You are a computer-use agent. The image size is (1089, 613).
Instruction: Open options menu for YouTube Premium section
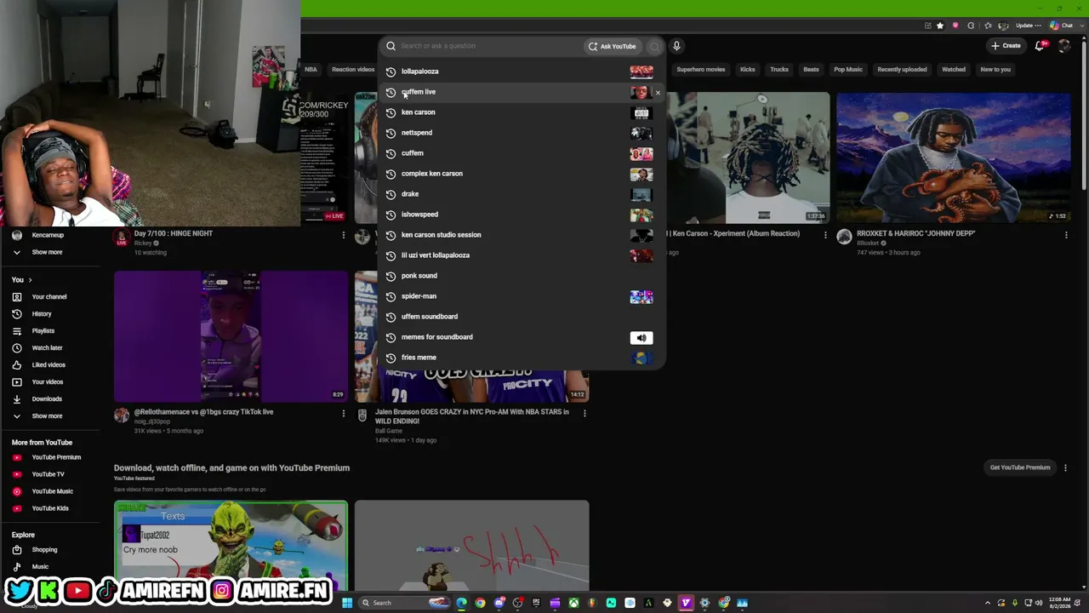[1065, 467]
